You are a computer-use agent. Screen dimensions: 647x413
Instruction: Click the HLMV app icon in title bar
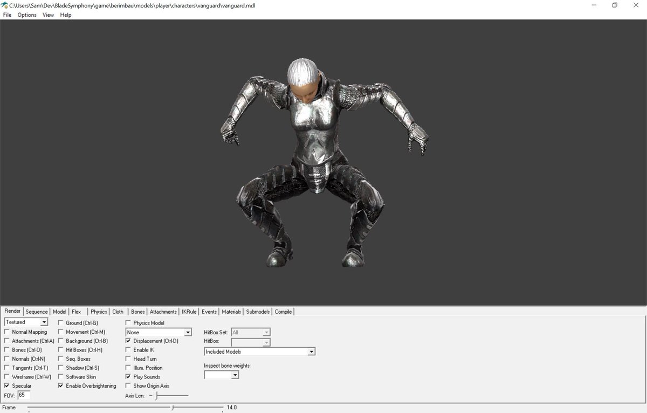[x=4, y=4]
